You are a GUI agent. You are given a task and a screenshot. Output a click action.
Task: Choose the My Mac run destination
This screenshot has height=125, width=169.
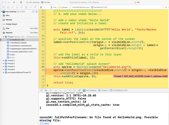(46, 2)
